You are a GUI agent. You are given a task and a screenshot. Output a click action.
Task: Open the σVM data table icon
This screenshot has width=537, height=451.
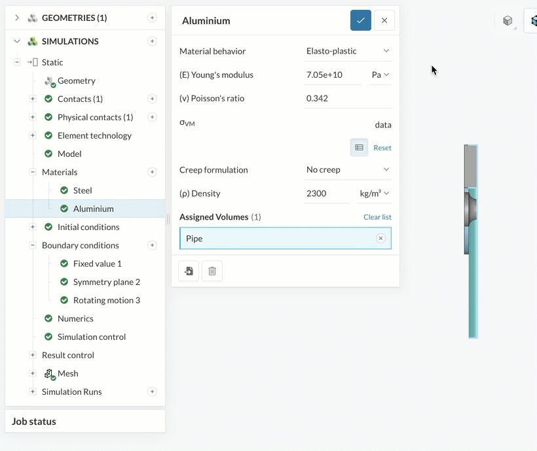tap(359, 147)
